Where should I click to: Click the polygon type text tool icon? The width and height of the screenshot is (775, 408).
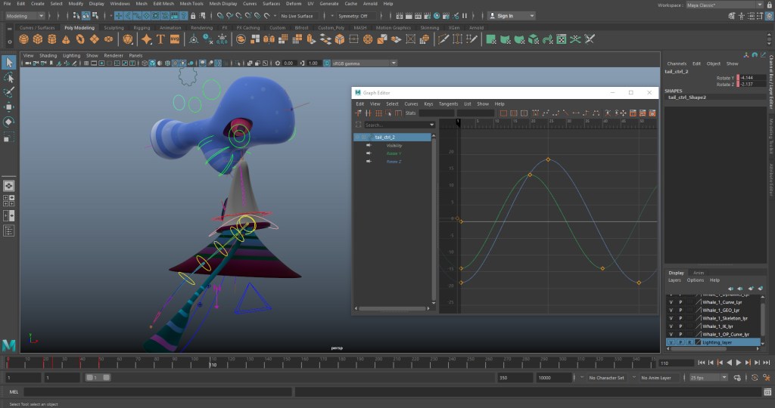(x=160, y=39)
